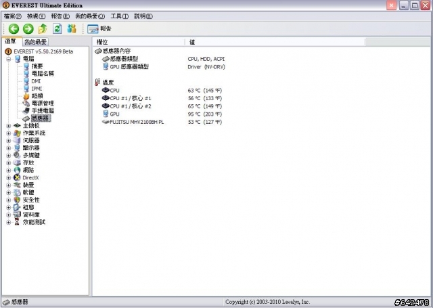Click the 伺服器 server icon
Screen dimensions: 433x308
pos(17,141)
